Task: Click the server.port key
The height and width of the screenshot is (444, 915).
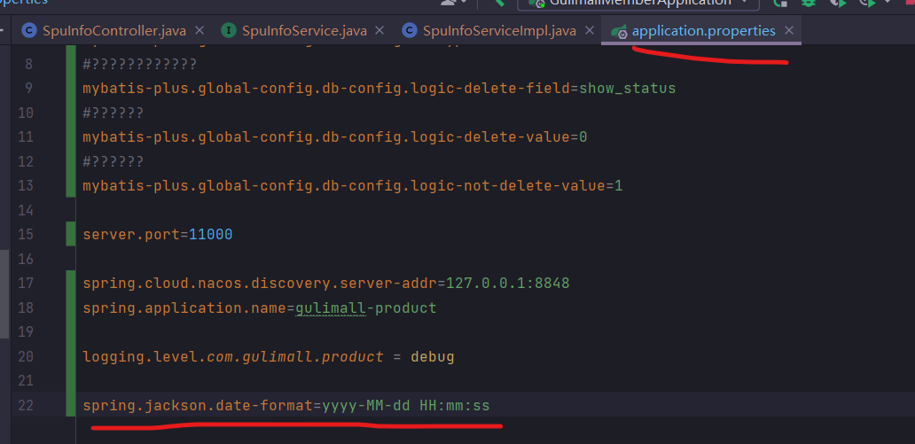Action: [130, 235]
